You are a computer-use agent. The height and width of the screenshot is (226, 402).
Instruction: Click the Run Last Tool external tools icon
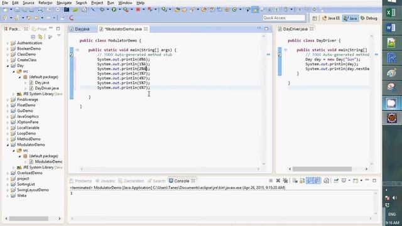click(126, 10)
